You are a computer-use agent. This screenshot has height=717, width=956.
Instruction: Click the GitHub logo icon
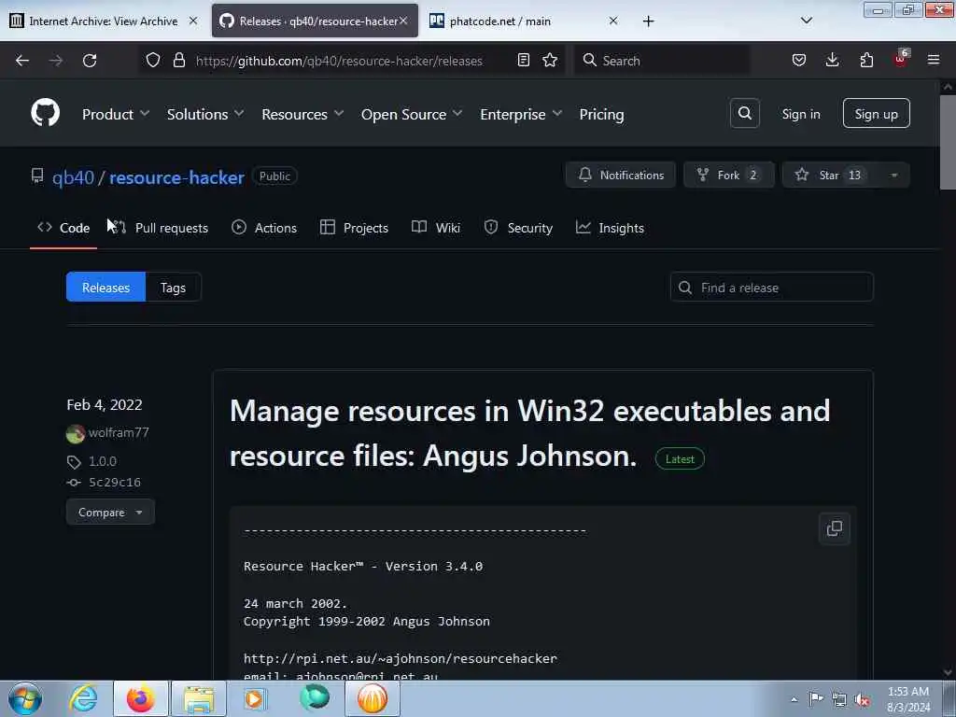click(x=46, y=113)
